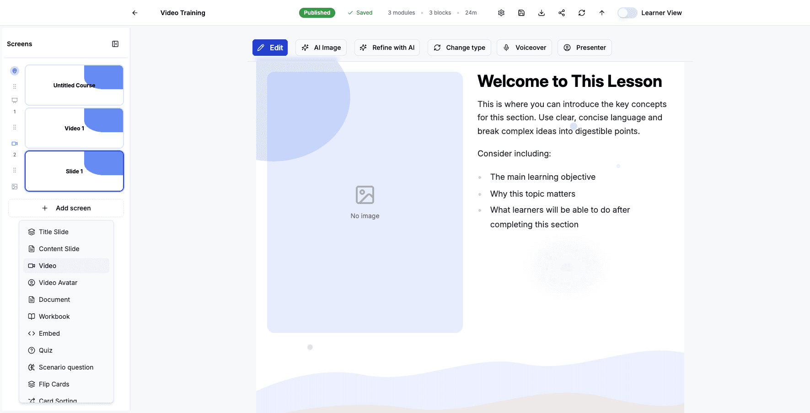The image size is (810, 413).
Task: Click the presentation screen icon beside module 1
Action: [x=14, y=100]
